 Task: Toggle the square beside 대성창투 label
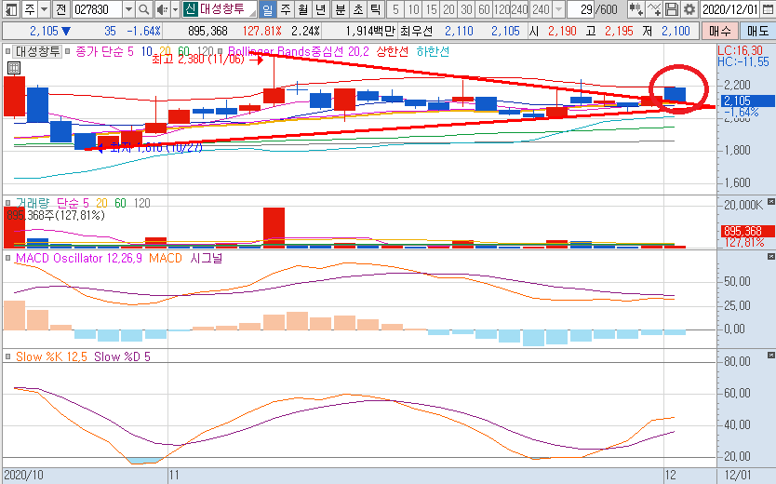8,51
